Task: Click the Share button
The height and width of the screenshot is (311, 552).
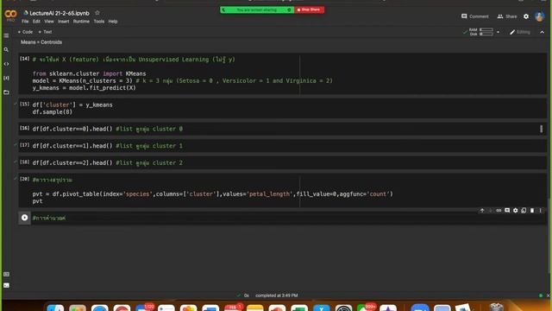Action: (x=507, y=16)
